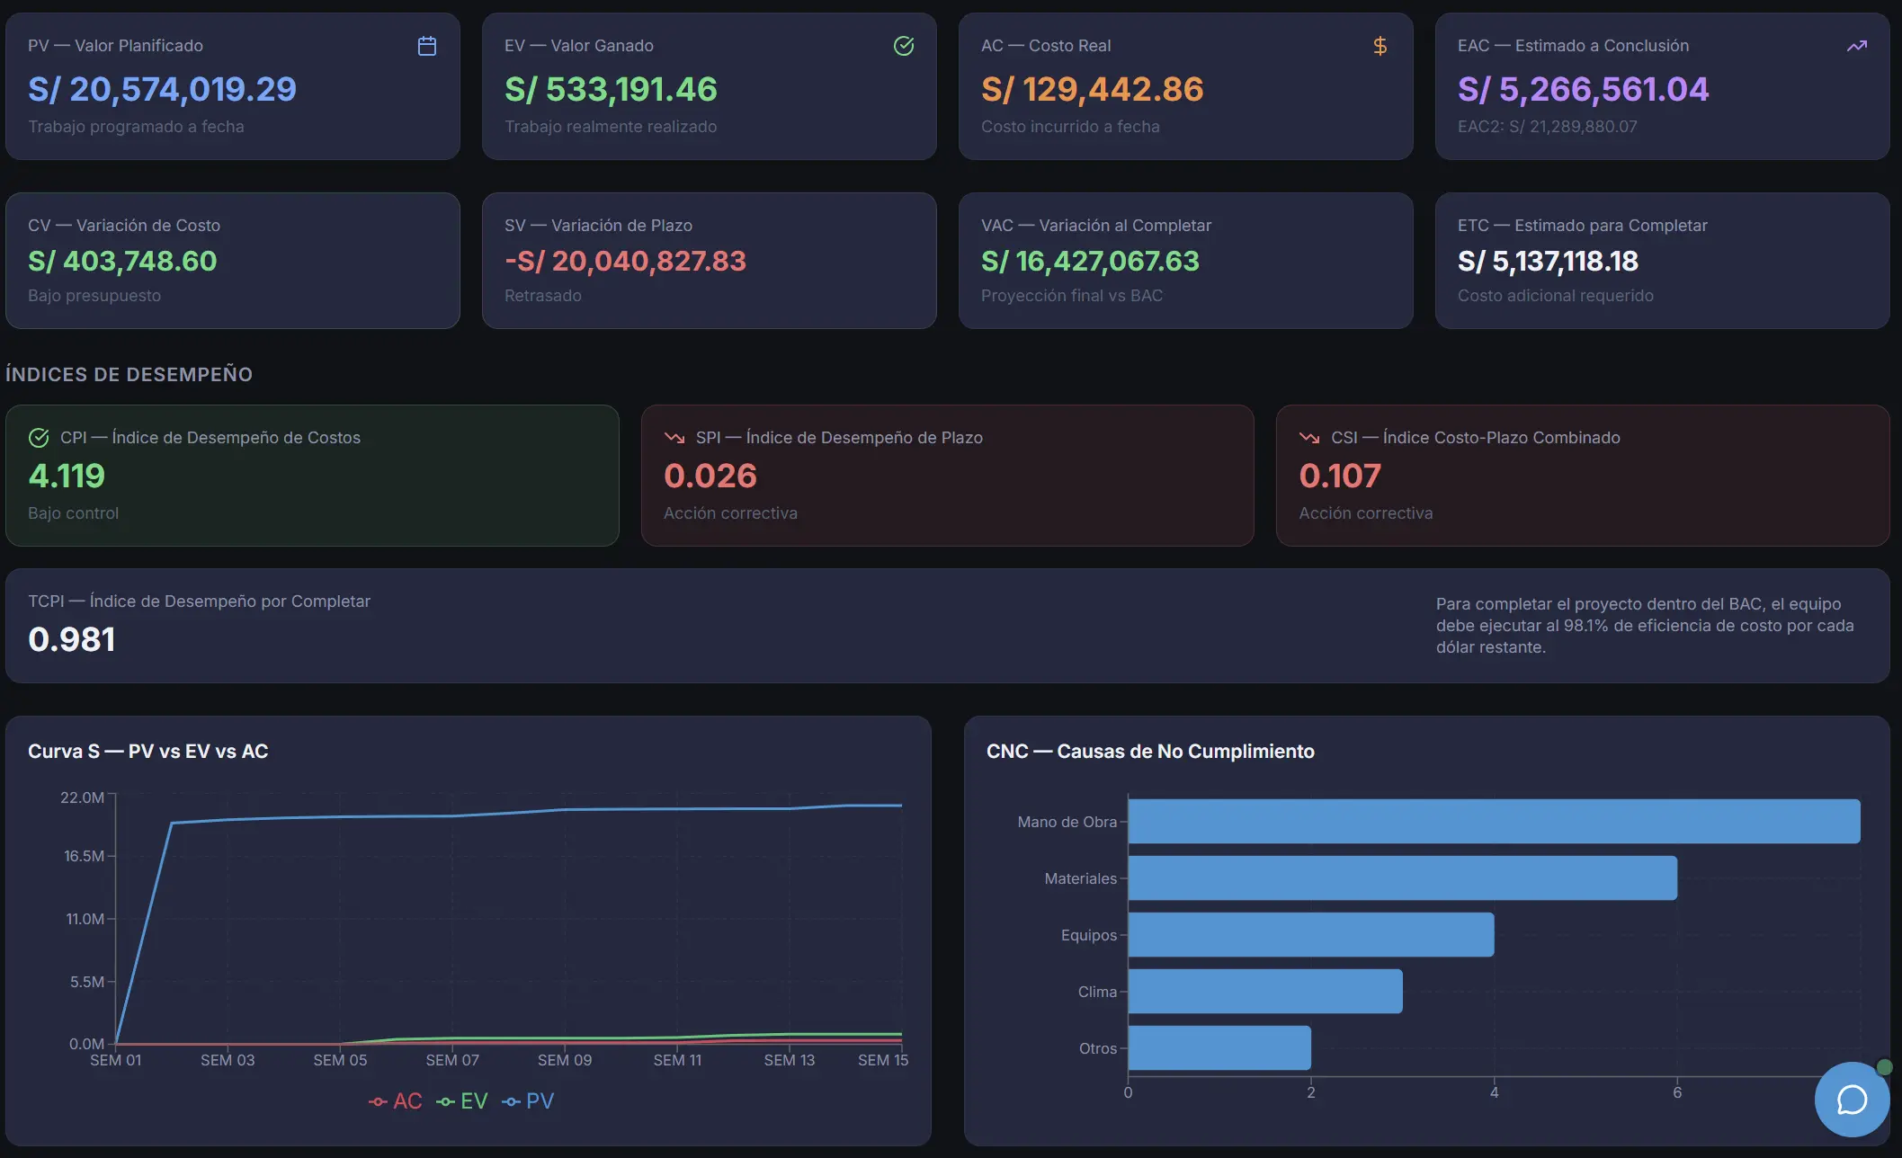Viewport: 1902px width, 1158px height.
Task: Toggle the PV series in the chart legend
Action: tap(528, 1101)
